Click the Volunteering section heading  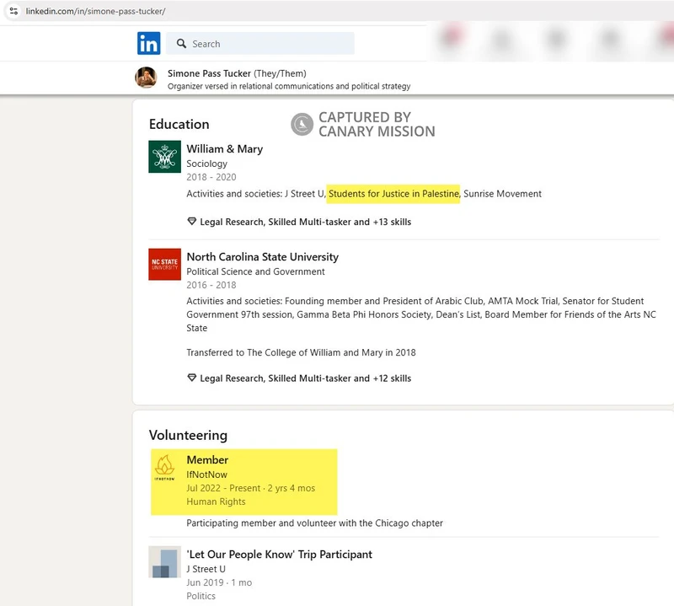click(x=188, y=435)
